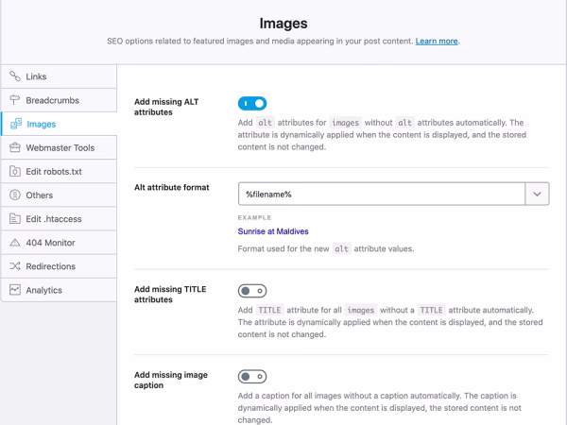The width and height of the screenshot is (567, 425).
Task: Enable the Add missing TITLE attributes toggle
Action: [x=252, y=291]
